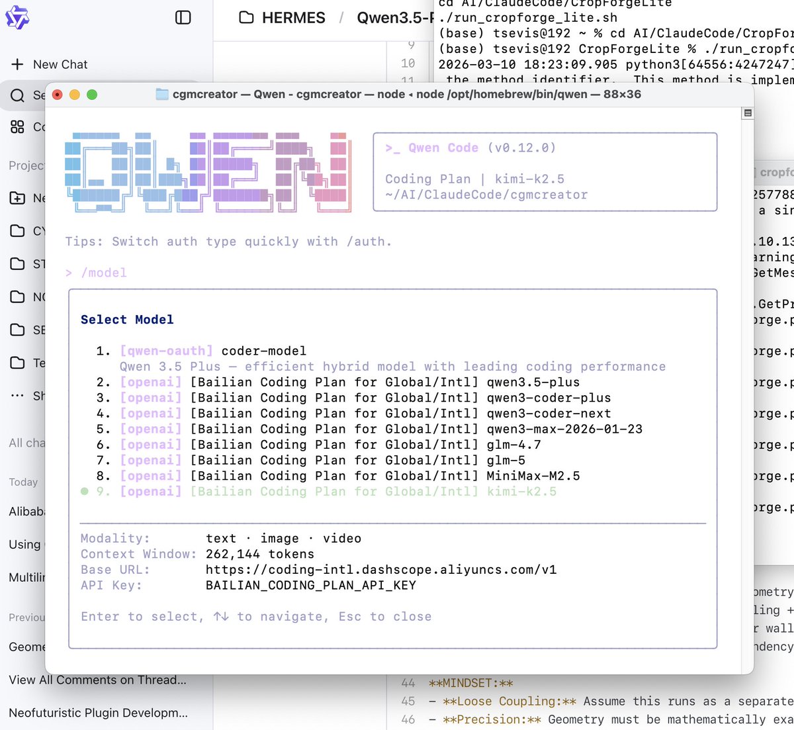
Task: Click the terminal scroll indicator icon at top right
Action: 748,113
